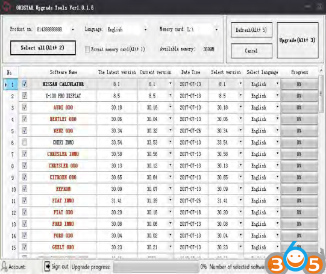Image resolution: width=326 pixels, height=274 pixels.
Task: Uncheck the NISSAN CALCULATOR checkbox
Action: click(x=25, y=84)
